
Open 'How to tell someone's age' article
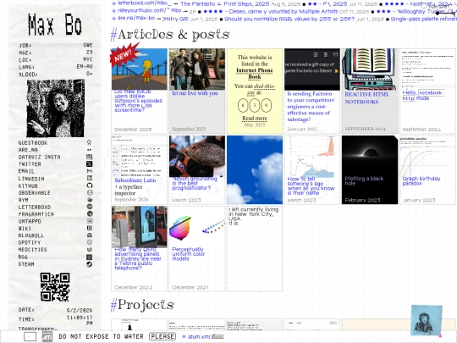(311, 186)
